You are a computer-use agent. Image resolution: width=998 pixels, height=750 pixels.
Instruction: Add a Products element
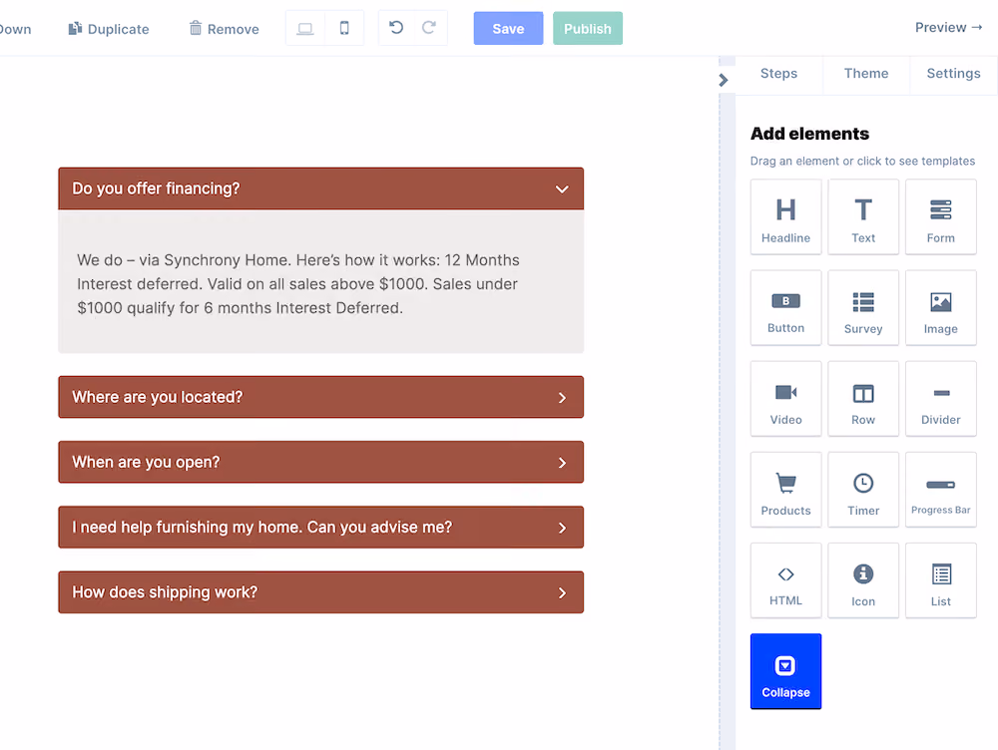click(785, 490)
